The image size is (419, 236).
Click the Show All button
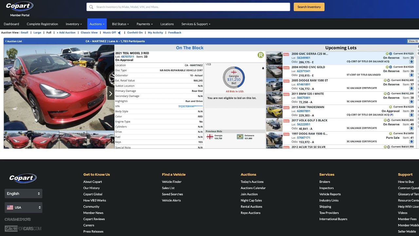pos(413,41)
